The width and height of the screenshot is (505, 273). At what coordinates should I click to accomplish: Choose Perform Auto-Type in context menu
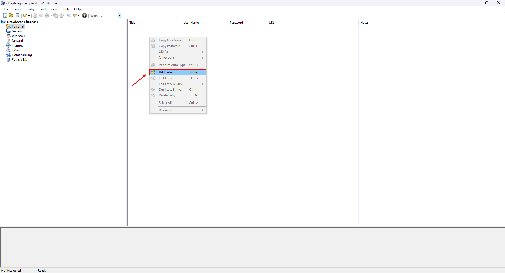click(178, 65)
